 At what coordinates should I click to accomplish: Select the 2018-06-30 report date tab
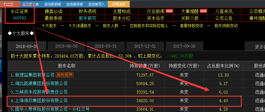tap(67, 46)
